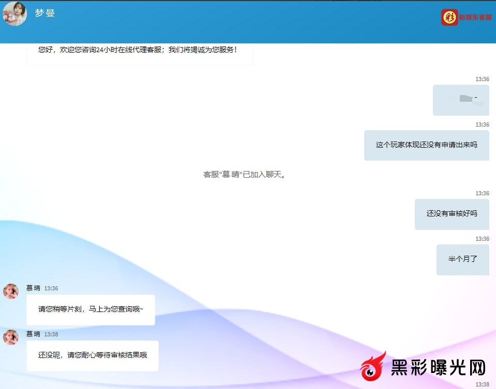Click the 慕晴 sender name at 13:38
496x389 pixels.
click(33, 334)
